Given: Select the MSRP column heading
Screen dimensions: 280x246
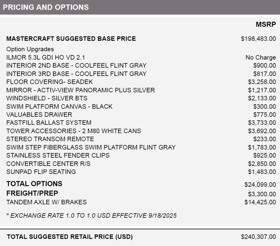Looking at the screenshot, I should coord(266,25).
